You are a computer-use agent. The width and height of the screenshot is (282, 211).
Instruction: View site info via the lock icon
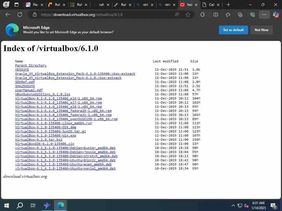pos(35,15)
